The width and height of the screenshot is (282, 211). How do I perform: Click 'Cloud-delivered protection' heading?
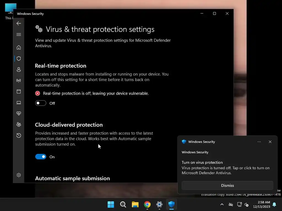click(69, 125)
